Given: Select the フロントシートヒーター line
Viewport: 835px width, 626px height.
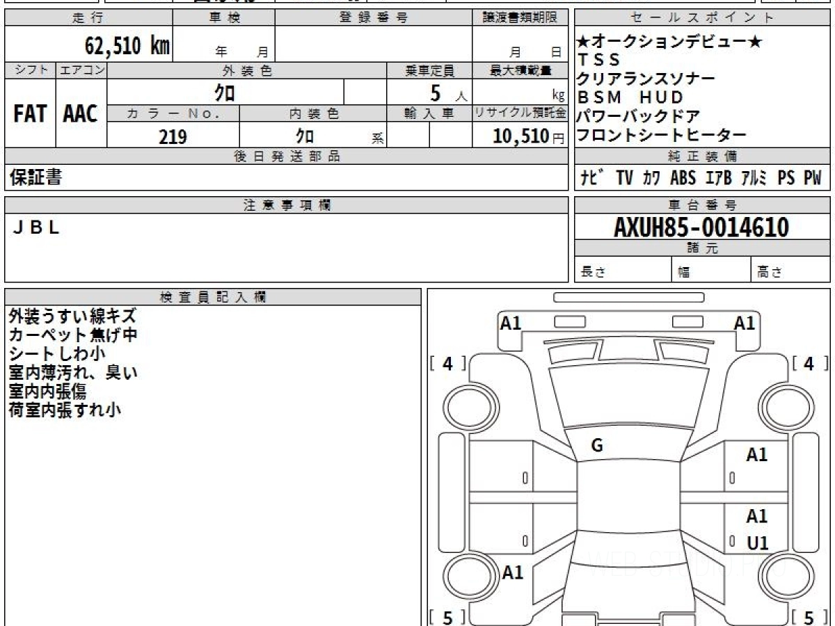Looking at the screenshot, I should click(662, 135).
